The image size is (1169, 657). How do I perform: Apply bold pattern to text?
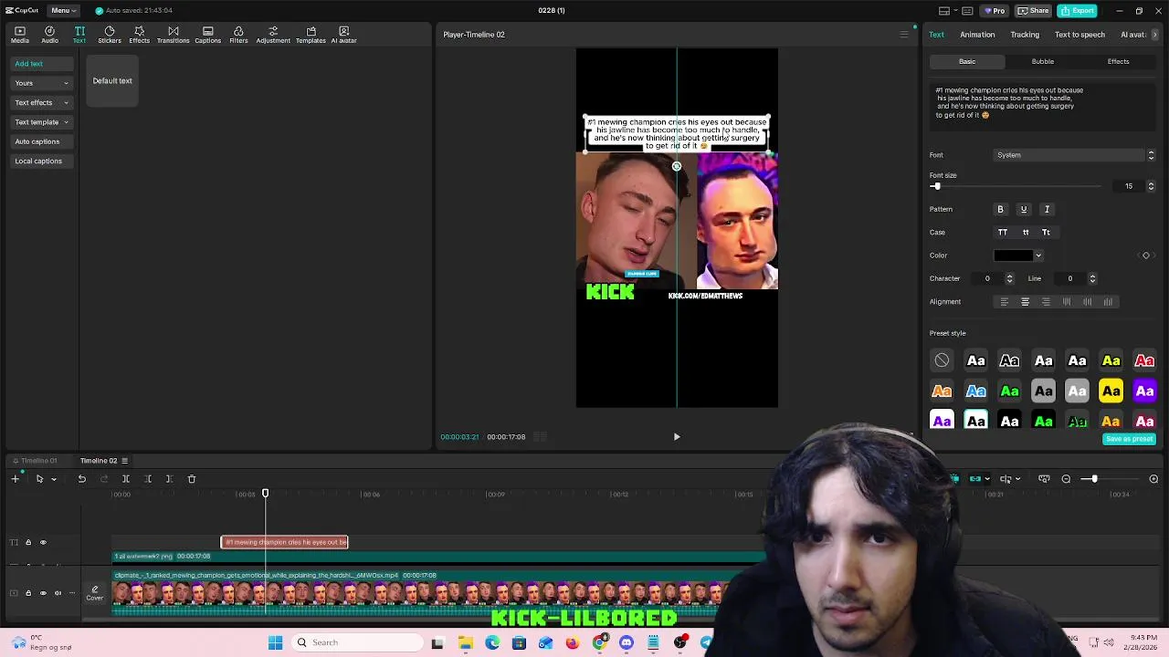click(x=1000, y=209)
